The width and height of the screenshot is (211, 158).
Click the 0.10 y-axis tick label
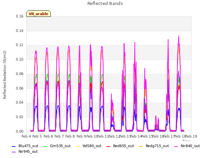tap(20, 60)
